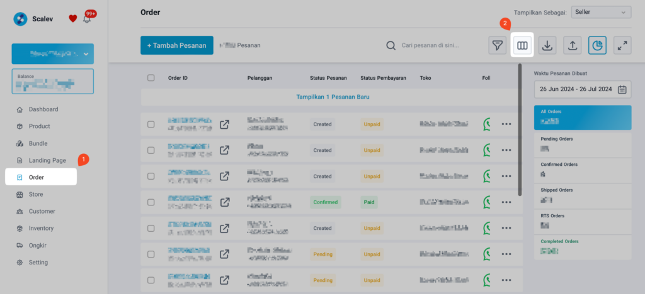Click the Product box icon
This screenshot has height=294, width=645.
pos(20,126)
